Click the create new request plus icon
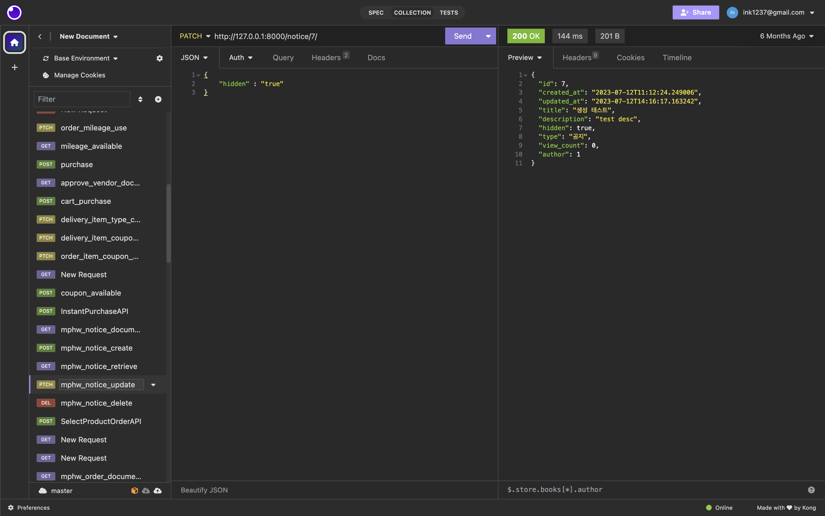Image resolution: width=825 pixels, height=516 pixels. point(158,99)
